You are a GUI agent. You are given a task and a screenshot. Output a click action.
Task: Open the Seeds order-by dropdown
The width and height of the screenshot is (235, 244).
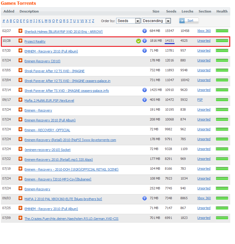pos(128,21)
